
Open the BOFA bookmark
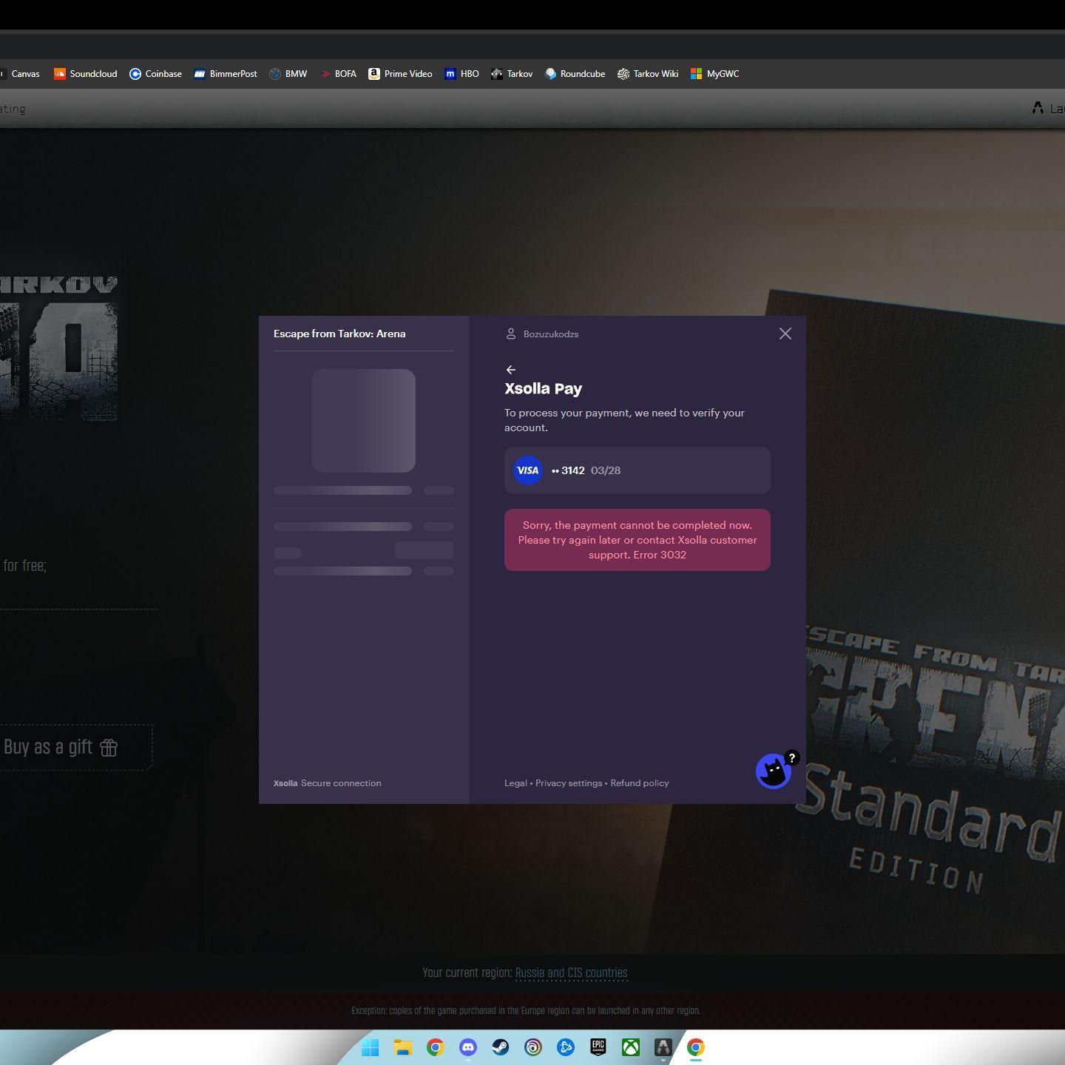pyautogui.click(x=338, y=74)
